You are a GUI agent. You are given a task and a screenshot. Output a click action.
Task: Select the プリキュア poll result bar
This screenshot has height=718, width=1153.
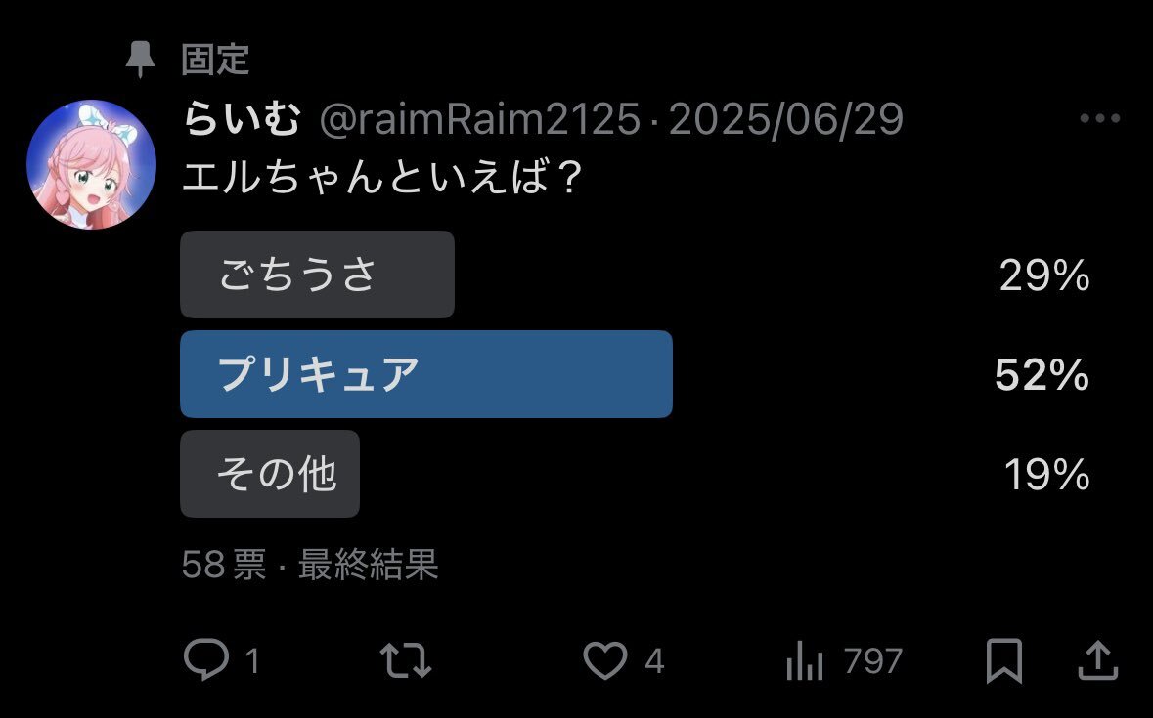(x=426, y=374)
